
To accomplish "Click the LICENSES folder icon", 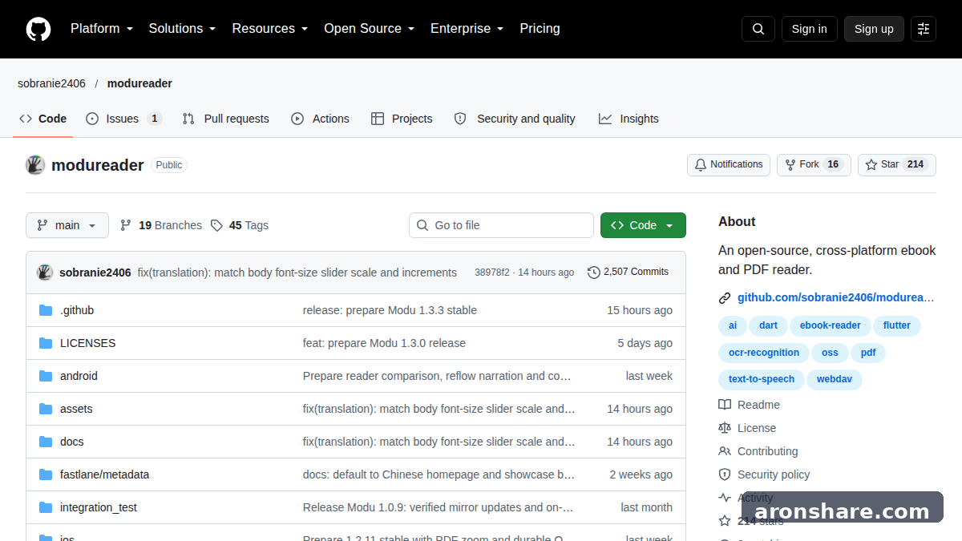I will point(46,343).
